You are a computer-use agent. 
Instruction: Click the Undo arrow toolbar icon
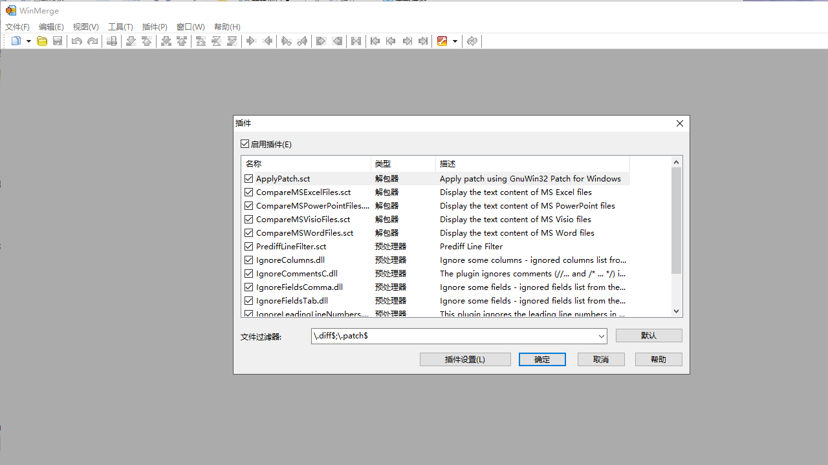(x=77, y=41)
